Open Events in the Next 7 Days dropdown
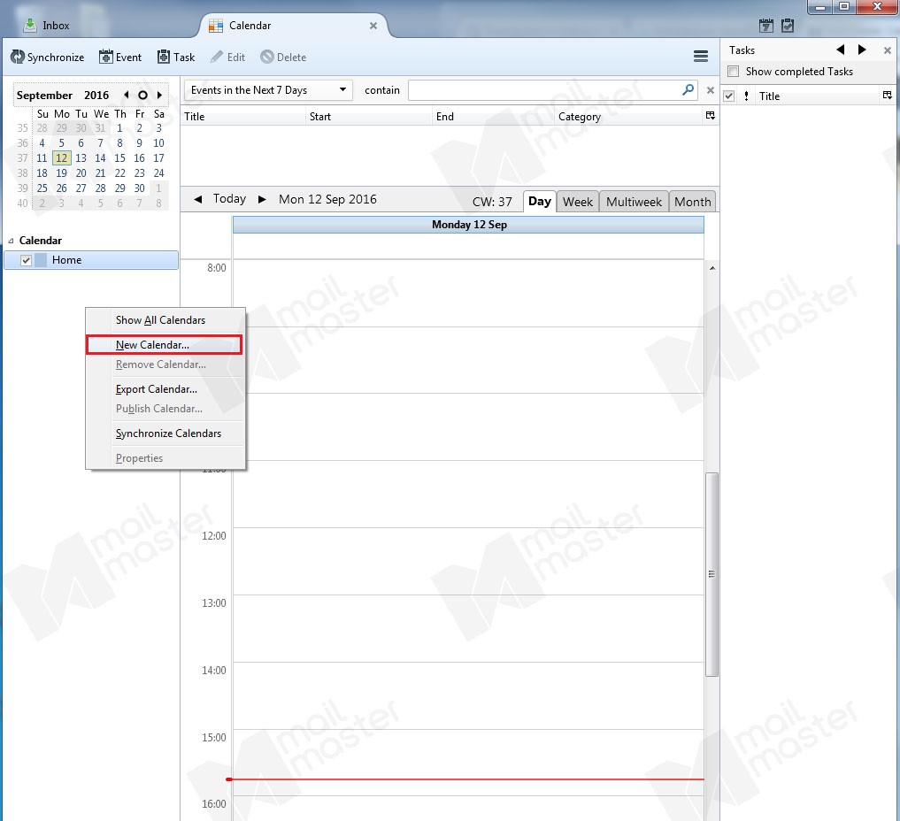900x821 pixels. [268, 90]
